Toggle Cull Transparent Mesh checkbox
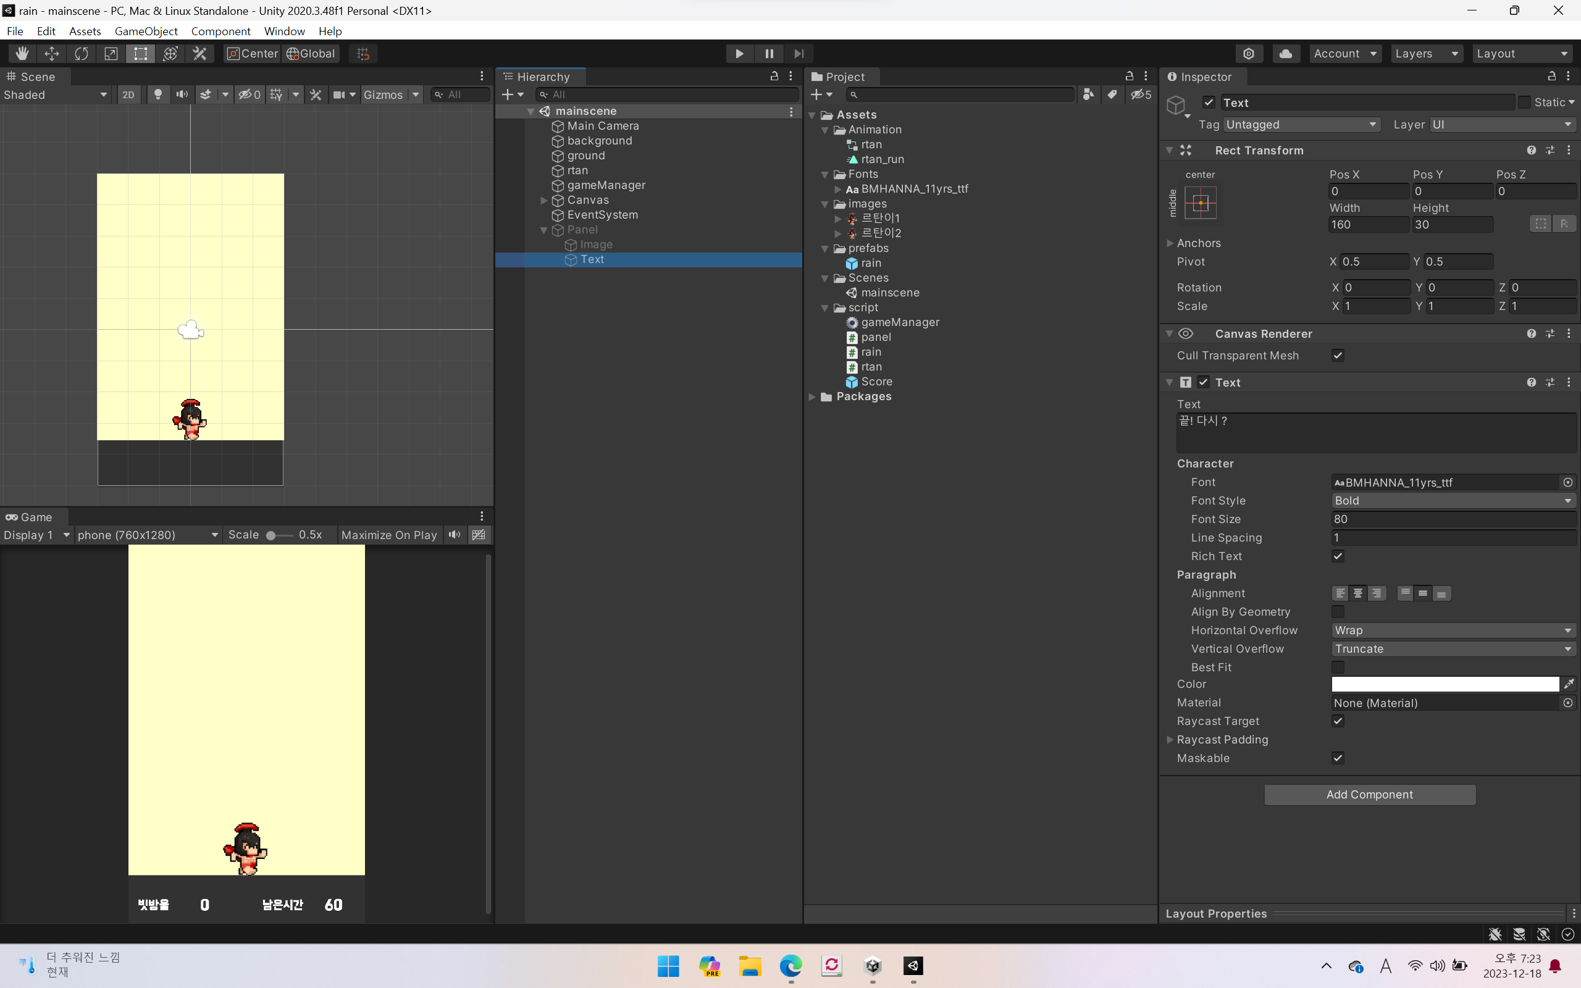The width and height of the screenshot is (1581, 988). point(1338,356)
